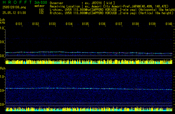Click the 0139 time marker
The height and width of the screenshot is (114, 175).
[x=152, y=24]
